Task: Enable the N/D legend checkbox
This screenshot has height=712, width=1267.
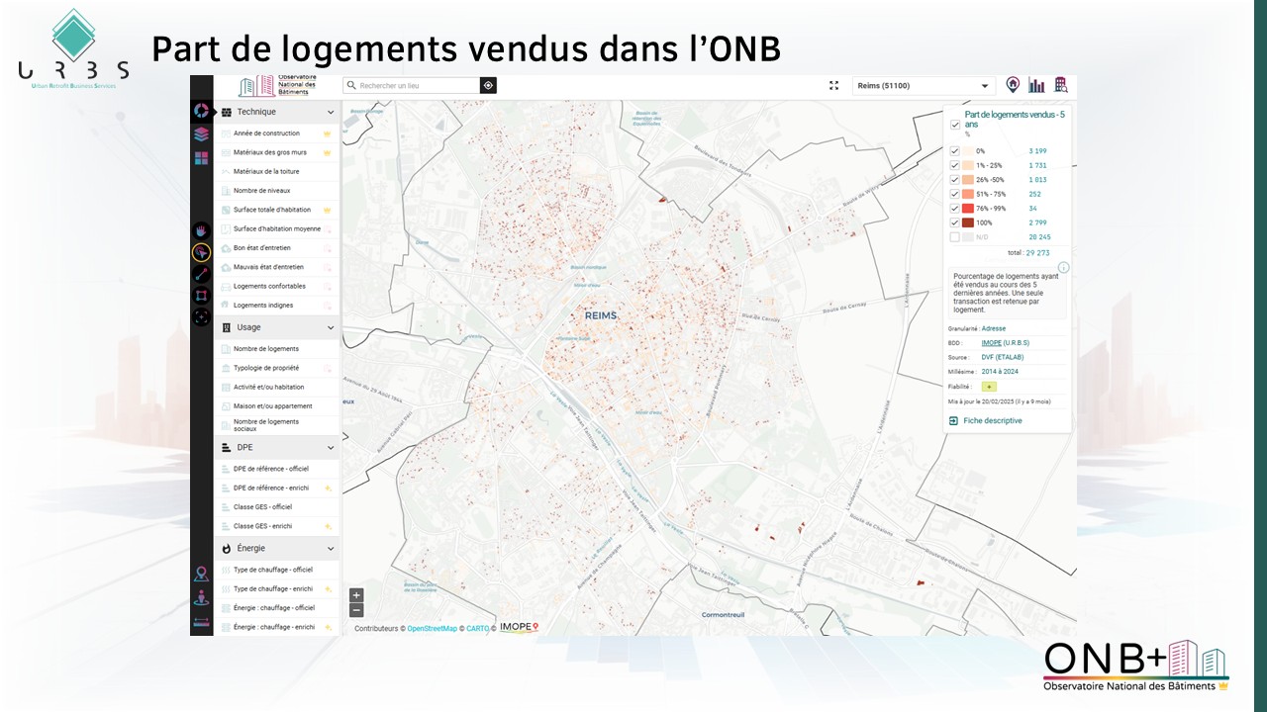Action: point(954,237)
